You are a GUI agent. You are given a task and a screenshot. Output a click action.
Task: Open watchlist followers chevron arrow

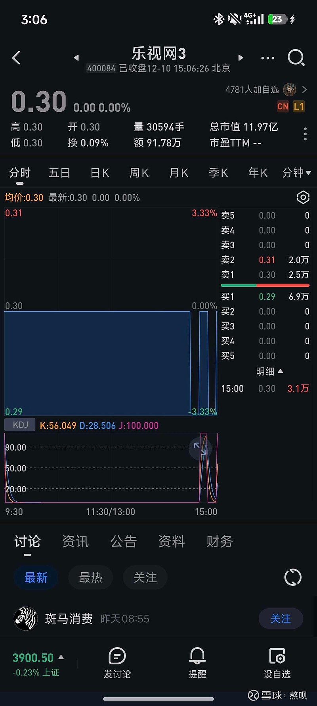coord(304,90)
